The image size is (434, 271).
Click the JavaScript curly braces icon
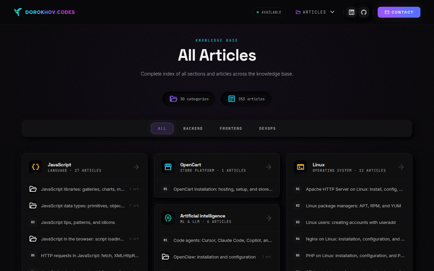(36, 167)
